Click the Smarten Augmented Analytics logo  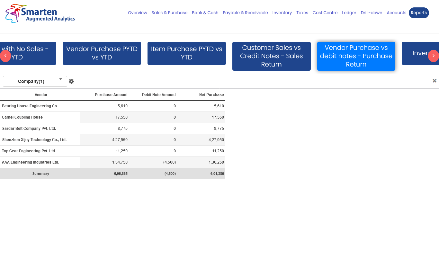[40, 13]
